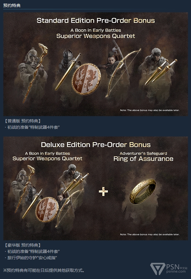This screenshot has height=279, width=191.
Task: Click the twin daggers in Deluxe Edition banner
Action: click(76, 183)
